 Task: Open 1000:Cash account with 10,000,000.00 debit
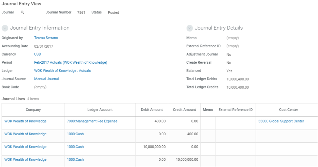tap(75, 147)
